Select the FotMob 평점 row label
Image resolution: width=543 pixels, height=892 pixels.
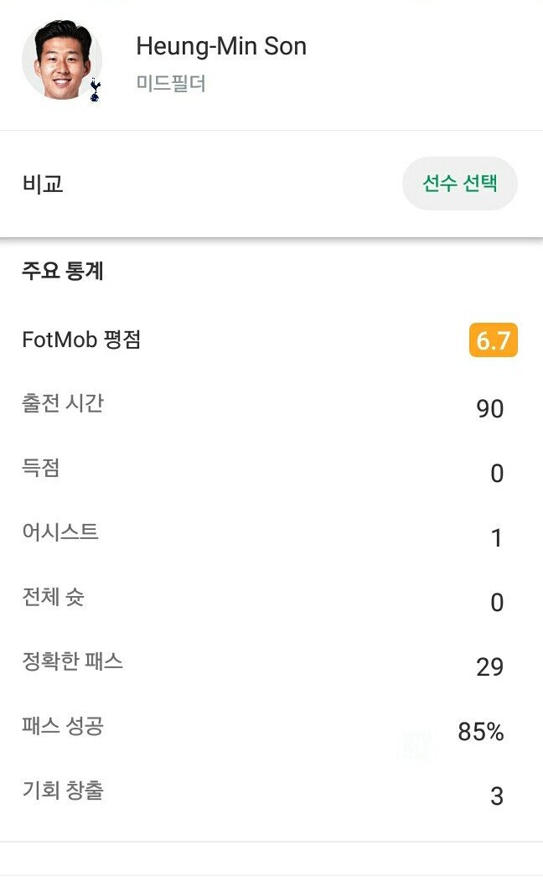[81, 340]
